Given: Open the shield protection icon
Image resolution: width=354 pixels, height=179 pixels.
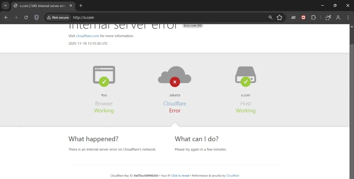Looking at the screenshot, I should (x=36, y=17).
